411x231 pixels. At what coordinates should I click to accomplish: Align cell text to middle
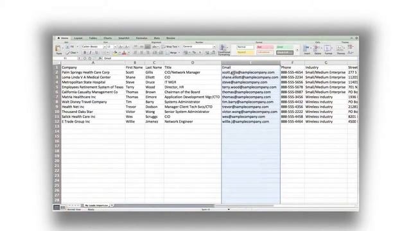tap(141, 47)
